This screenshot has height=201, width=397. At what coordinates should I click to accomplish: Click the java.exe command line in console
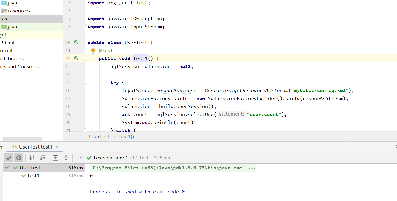point(173,168)
